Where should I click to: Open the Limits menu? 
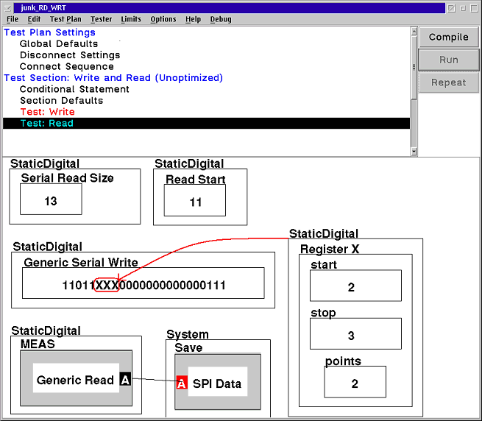[x=131, y=19]
